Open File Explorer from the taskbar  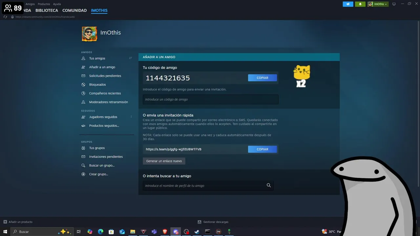pyautogui.click(x=133, y=231)
